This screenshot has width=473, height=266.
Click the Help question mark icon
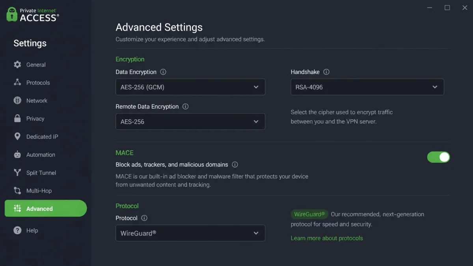coord(17,230)
